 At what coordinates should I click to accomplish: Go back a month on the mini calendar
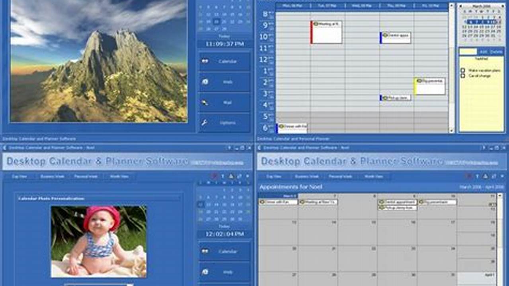[460, 6]
